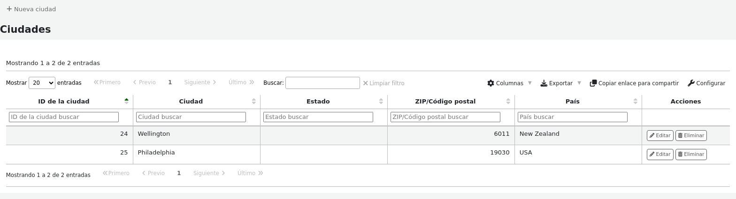Focus the Buscar search field
Image resolution: width=736 pixels, height=199 pixels.
(x=322, y=83)
